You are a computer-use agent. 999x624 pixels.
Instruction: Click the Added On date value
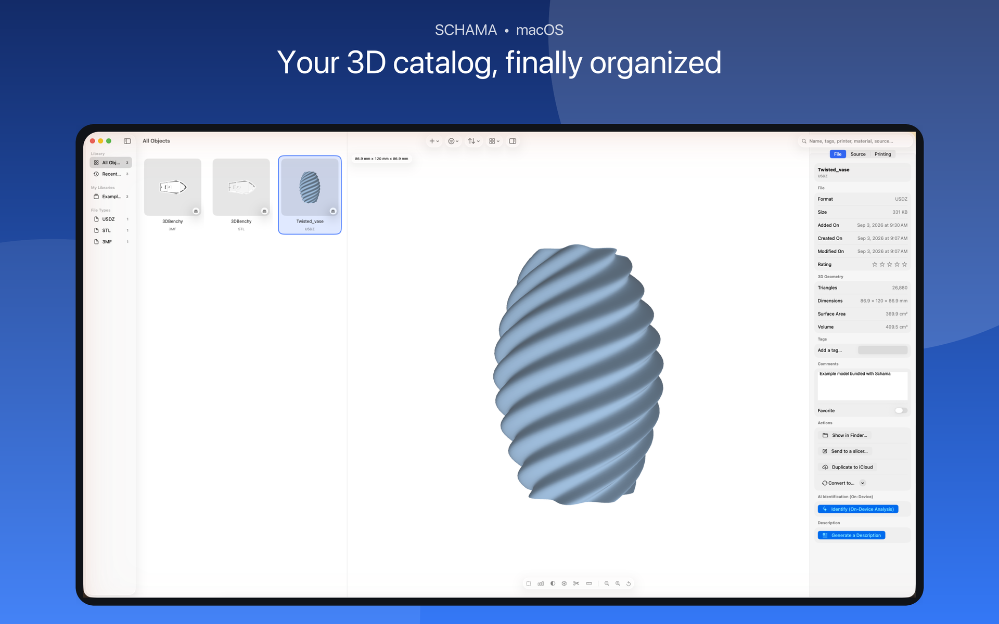(882, 225)
